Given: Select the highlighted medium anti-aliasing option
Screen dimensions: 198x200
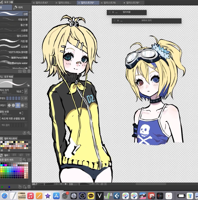Looking at the screenshot, I should [x=18, y=105].
